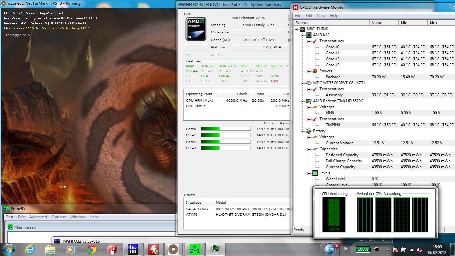Click the green Levels icon under Battery
The width and height of the screenshot is (455, 256).
point(315,173)
